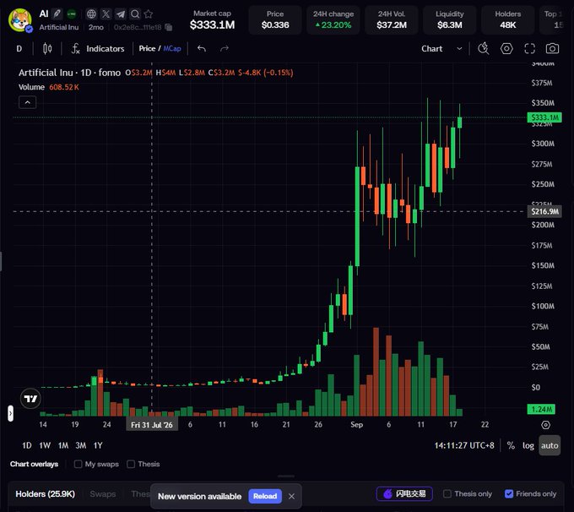Dismiss the New version available notice
The height and width of the screenshot is (512, 574).
click(291, 496)
